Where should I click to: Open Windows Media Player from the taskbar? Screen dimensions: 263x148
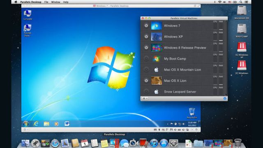(x=56, y=124)
